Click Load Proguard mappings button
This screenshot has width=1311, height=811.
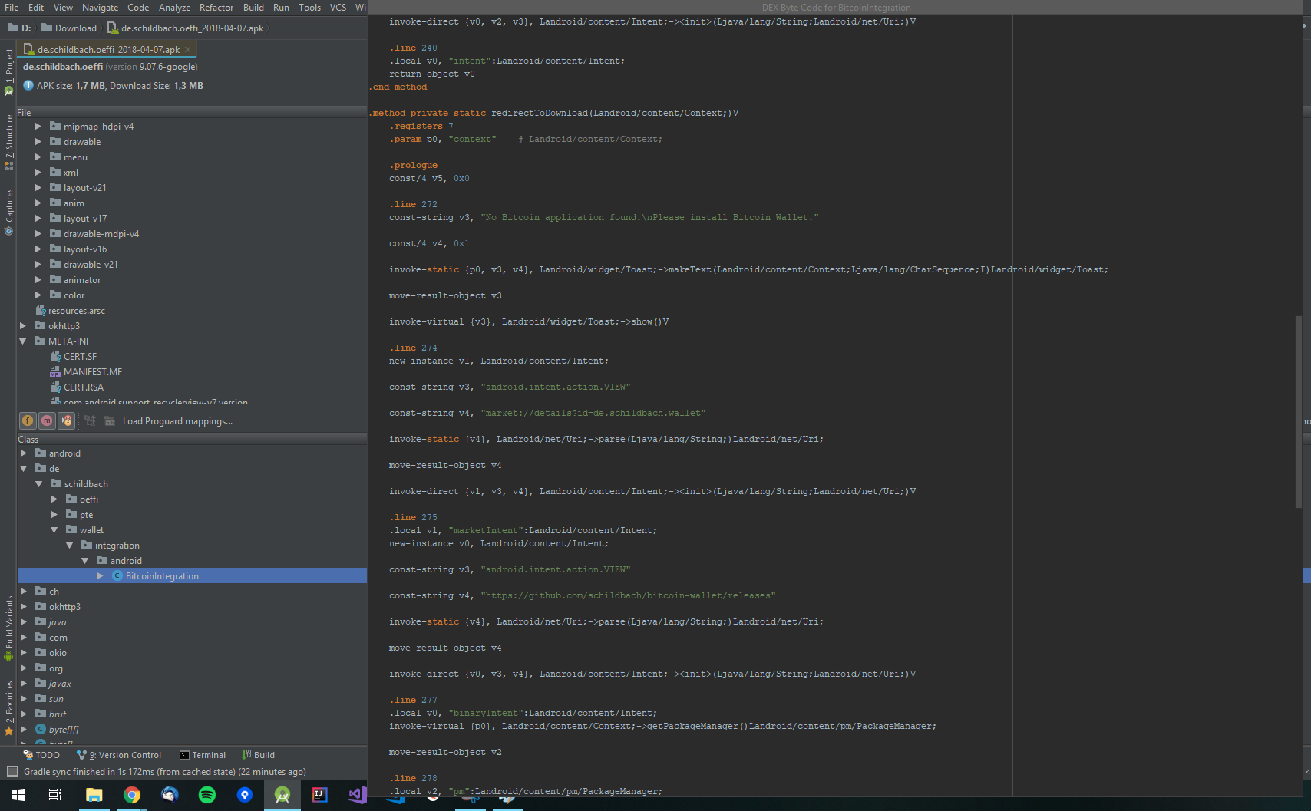(177, 421)
